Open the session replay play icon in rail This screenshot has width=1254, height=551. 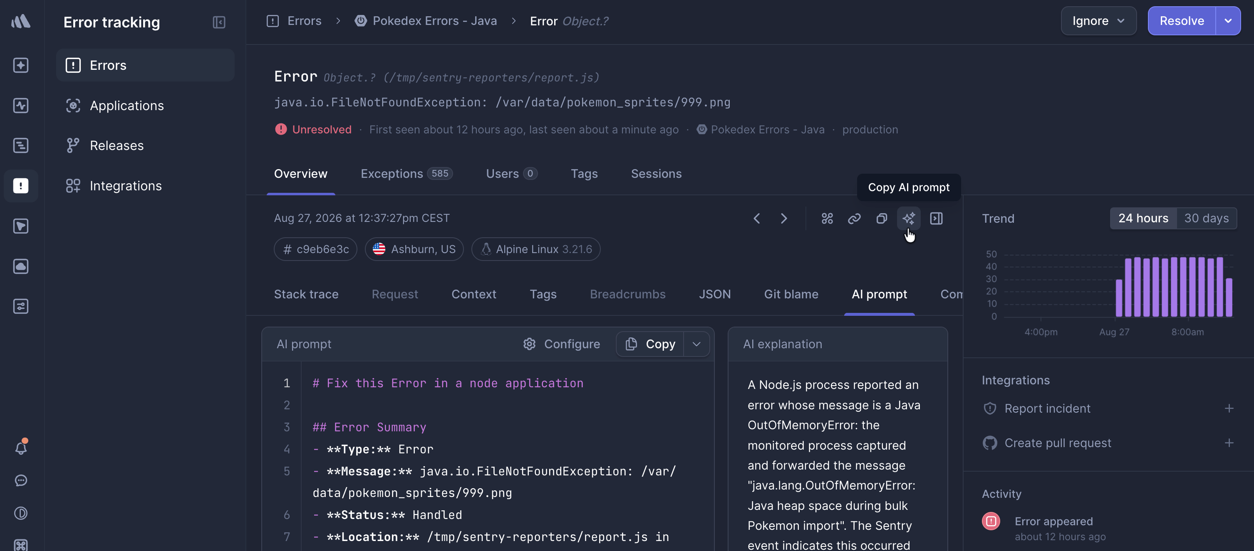[20, 226]
